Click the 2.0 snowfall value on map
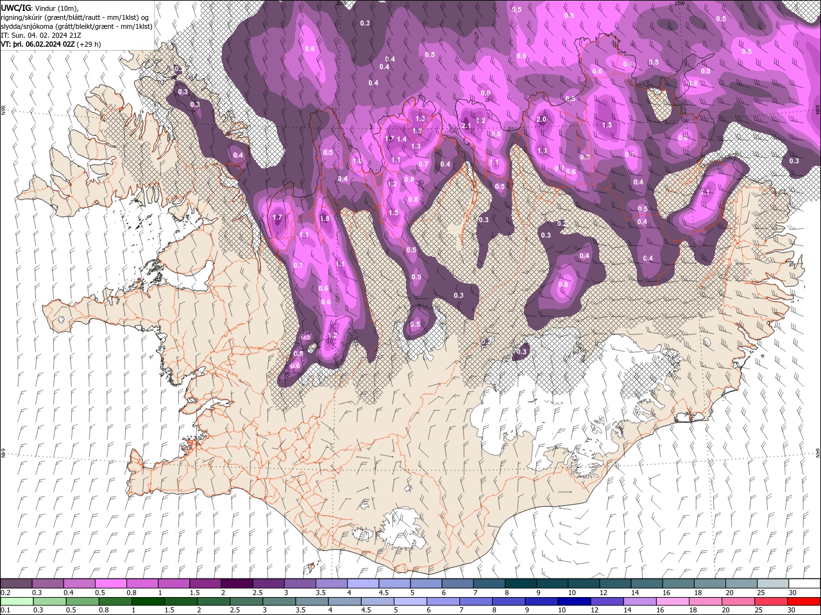This screenshot has width=821, height=615. pyautogui.click(x=541, y=120)
